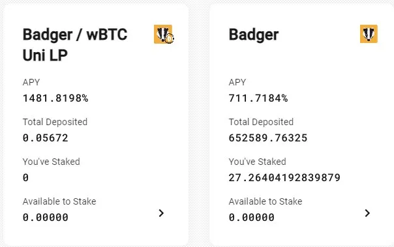Click the APY label in Uni LP card
Image resolution: width=394 pixels, height=247 pixels.
[31, 82]
